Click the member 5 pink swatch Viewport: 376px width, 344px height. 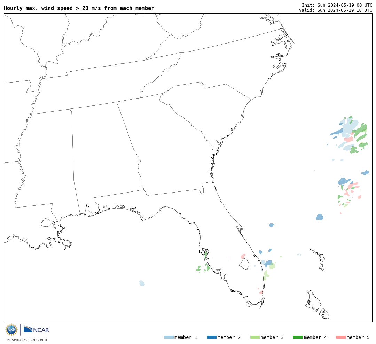pyautogui.click(x=341, y=337)
